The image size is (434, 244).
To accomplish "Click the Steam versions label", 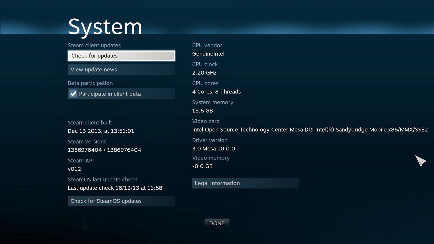I will pyautogui.click(x=87, y=142).
